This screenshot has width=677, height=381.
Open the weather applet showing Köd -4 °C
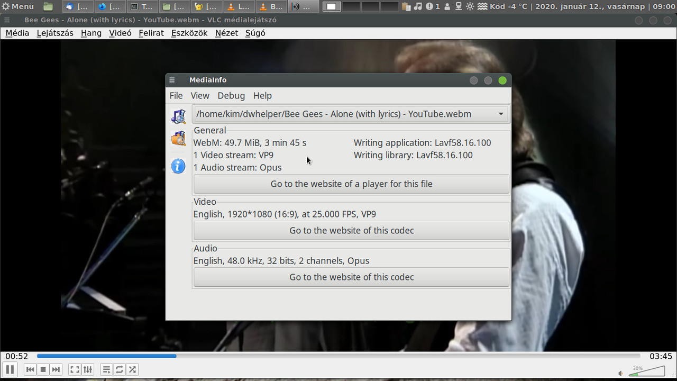[x=502, y=6]
